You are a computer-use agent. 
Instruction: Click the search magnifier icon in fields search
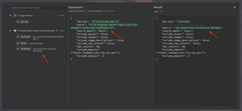pos(8,8)
